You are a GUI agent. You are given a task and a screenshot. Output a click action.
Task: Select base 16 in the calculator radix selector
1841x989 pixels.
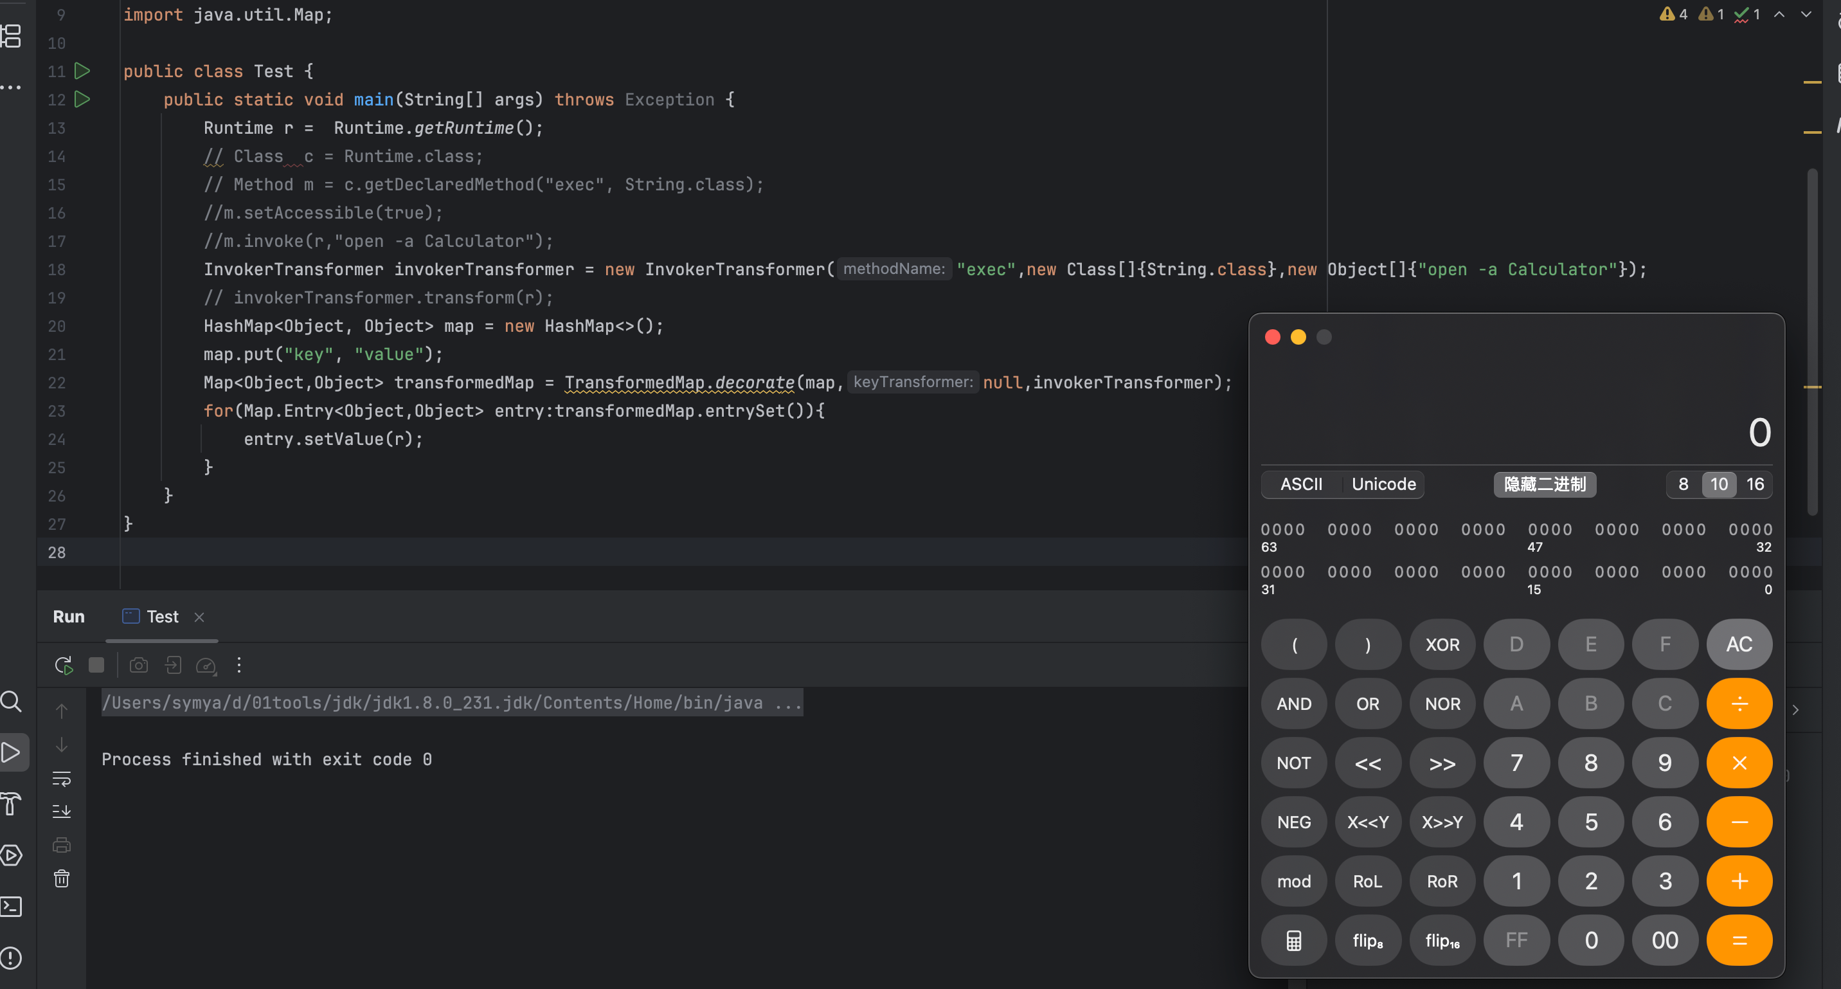(1754, 484)
